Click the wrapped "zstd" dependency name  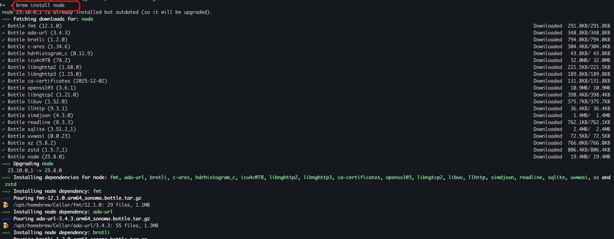coord(11,184)
